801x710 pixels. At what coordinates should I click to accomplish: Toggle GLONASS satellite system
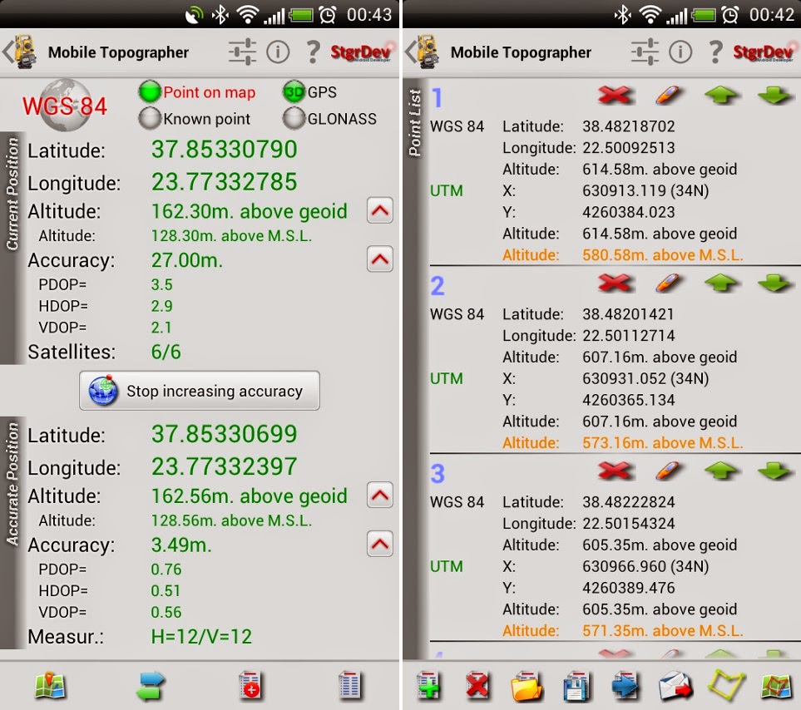pos(329,118)
